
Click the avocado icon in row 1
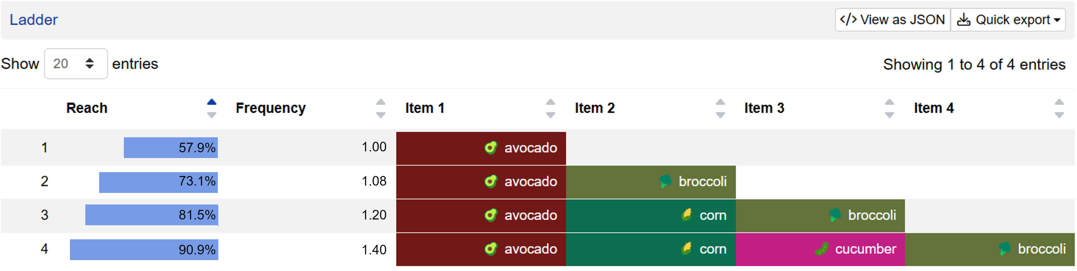(x=491, y=147)
